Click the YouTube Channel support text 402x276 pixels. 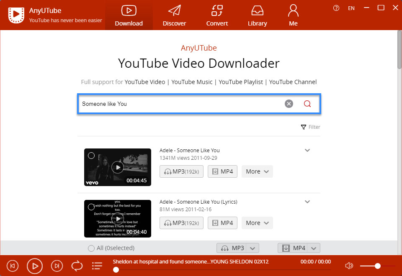click(293, 82)
